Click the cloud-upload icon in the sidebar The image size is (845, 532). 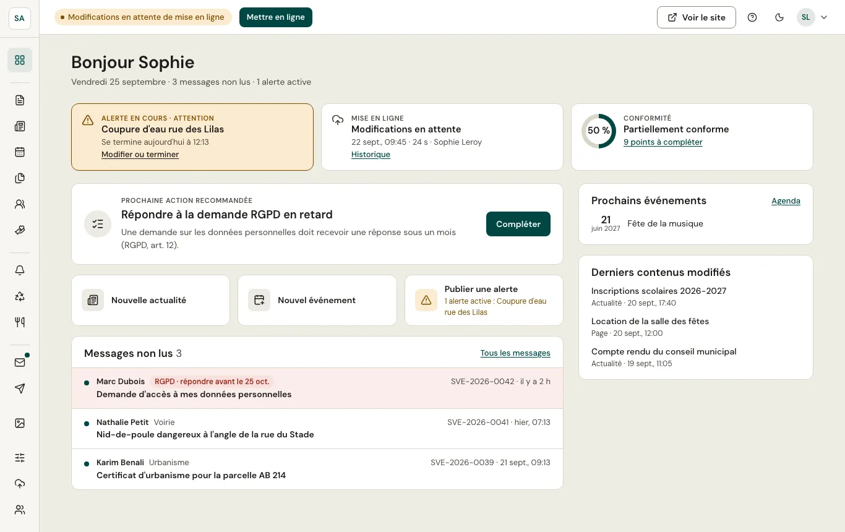coord(20,484)
